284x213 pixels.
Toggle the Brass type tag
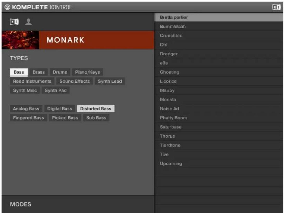[x=39, y=72]
